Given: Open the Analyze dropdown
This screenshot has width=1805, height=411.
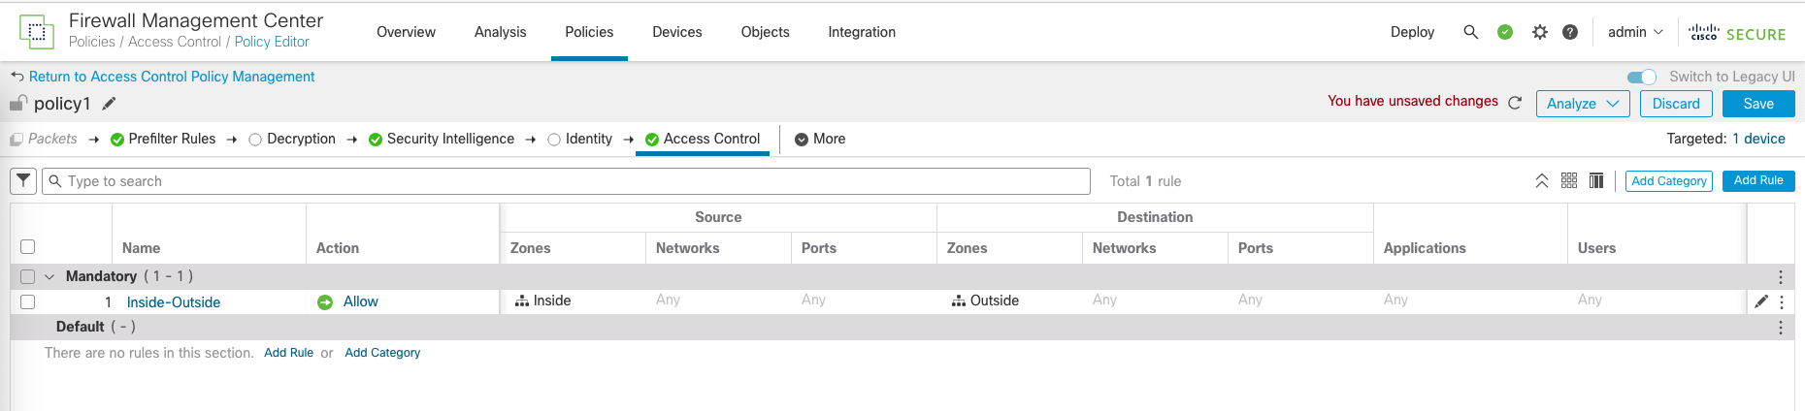Looking at the screenshot, I should [1582, 104].
